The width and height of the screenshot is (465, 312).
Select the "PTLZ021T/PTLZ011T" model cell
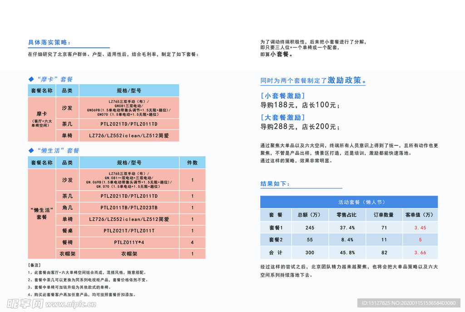click(x=129, y=230)
